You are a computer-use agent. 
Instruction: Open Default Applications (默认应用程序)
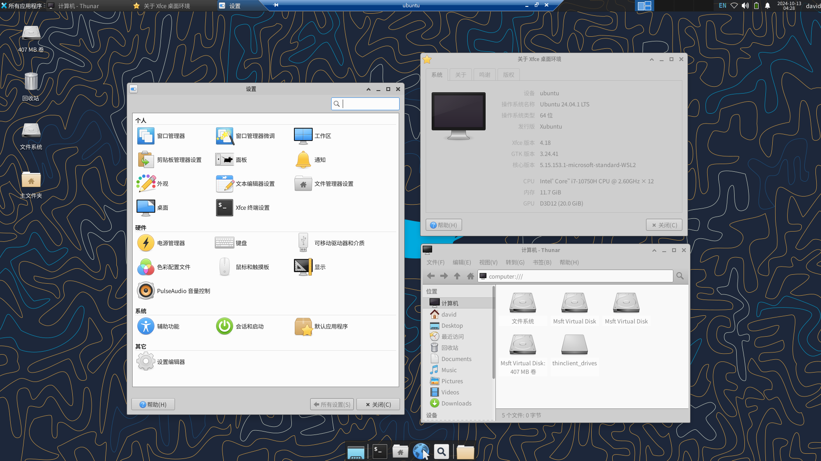[321, 326]
